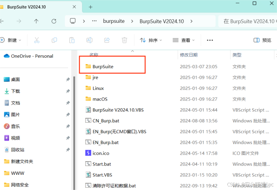Close the BurpSuite V2024.10 tab
The height and width of the screenshot is (190, 277).
(x=74, y=7)
